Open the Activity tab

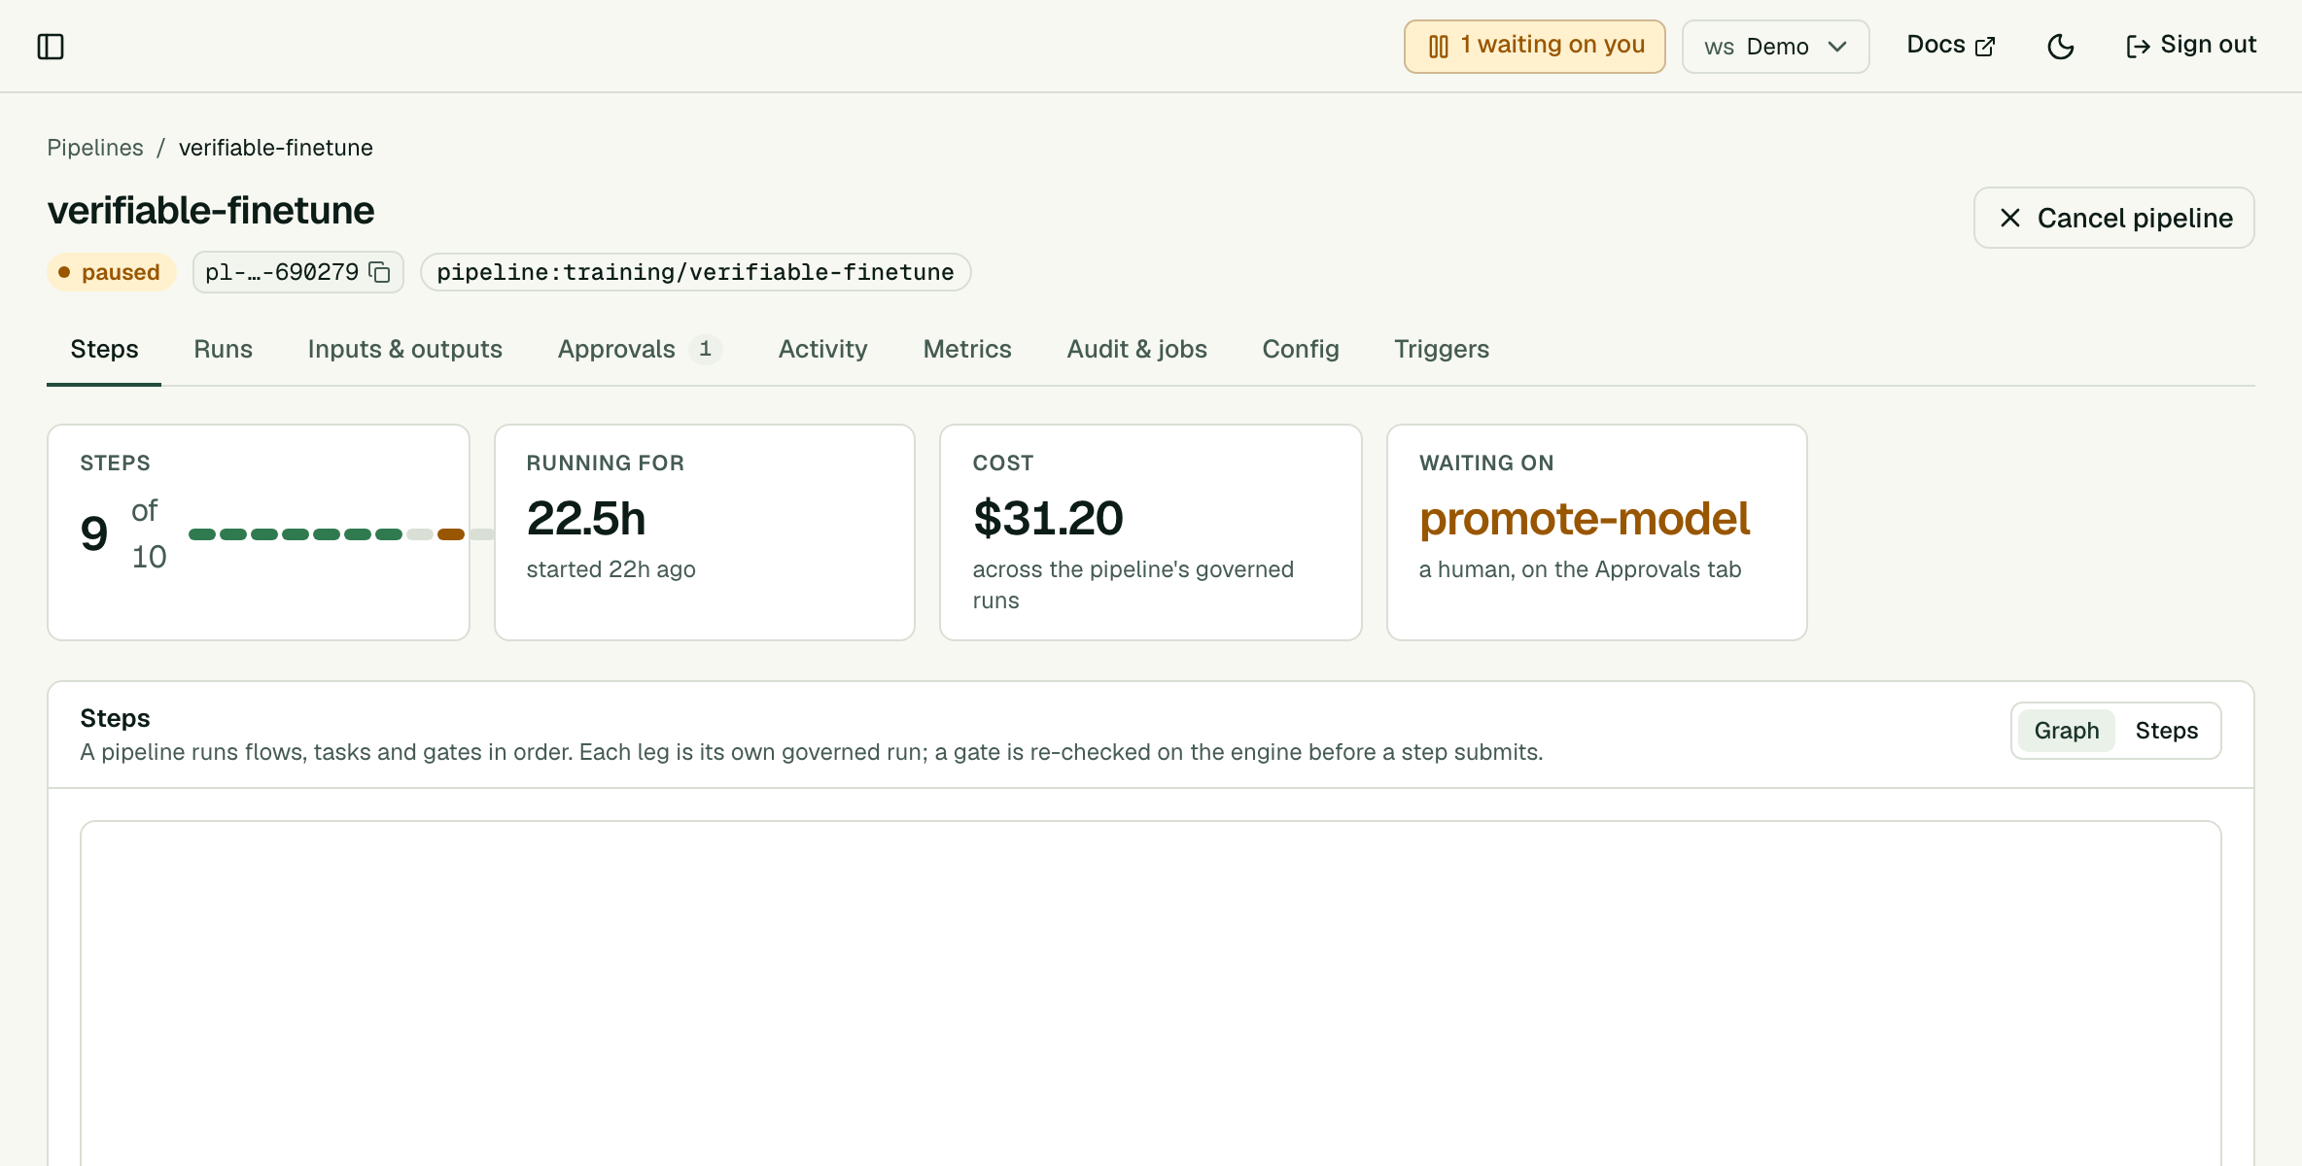tap(822, 349)
